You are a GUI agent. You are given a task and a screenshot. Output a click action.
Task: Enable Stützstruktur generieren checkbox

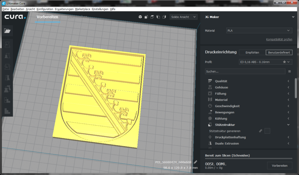coord(267,131)
